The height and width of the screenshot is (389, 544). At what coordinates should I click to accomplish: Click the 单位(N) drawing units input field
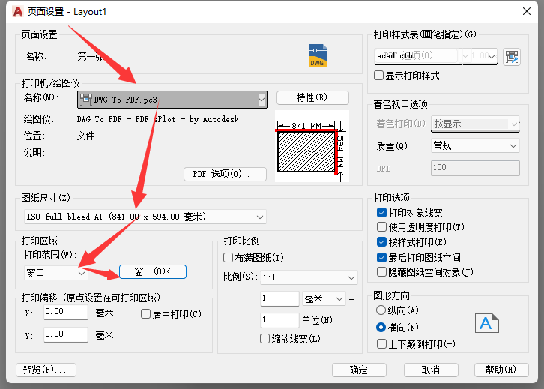click(x=279, y=320)
